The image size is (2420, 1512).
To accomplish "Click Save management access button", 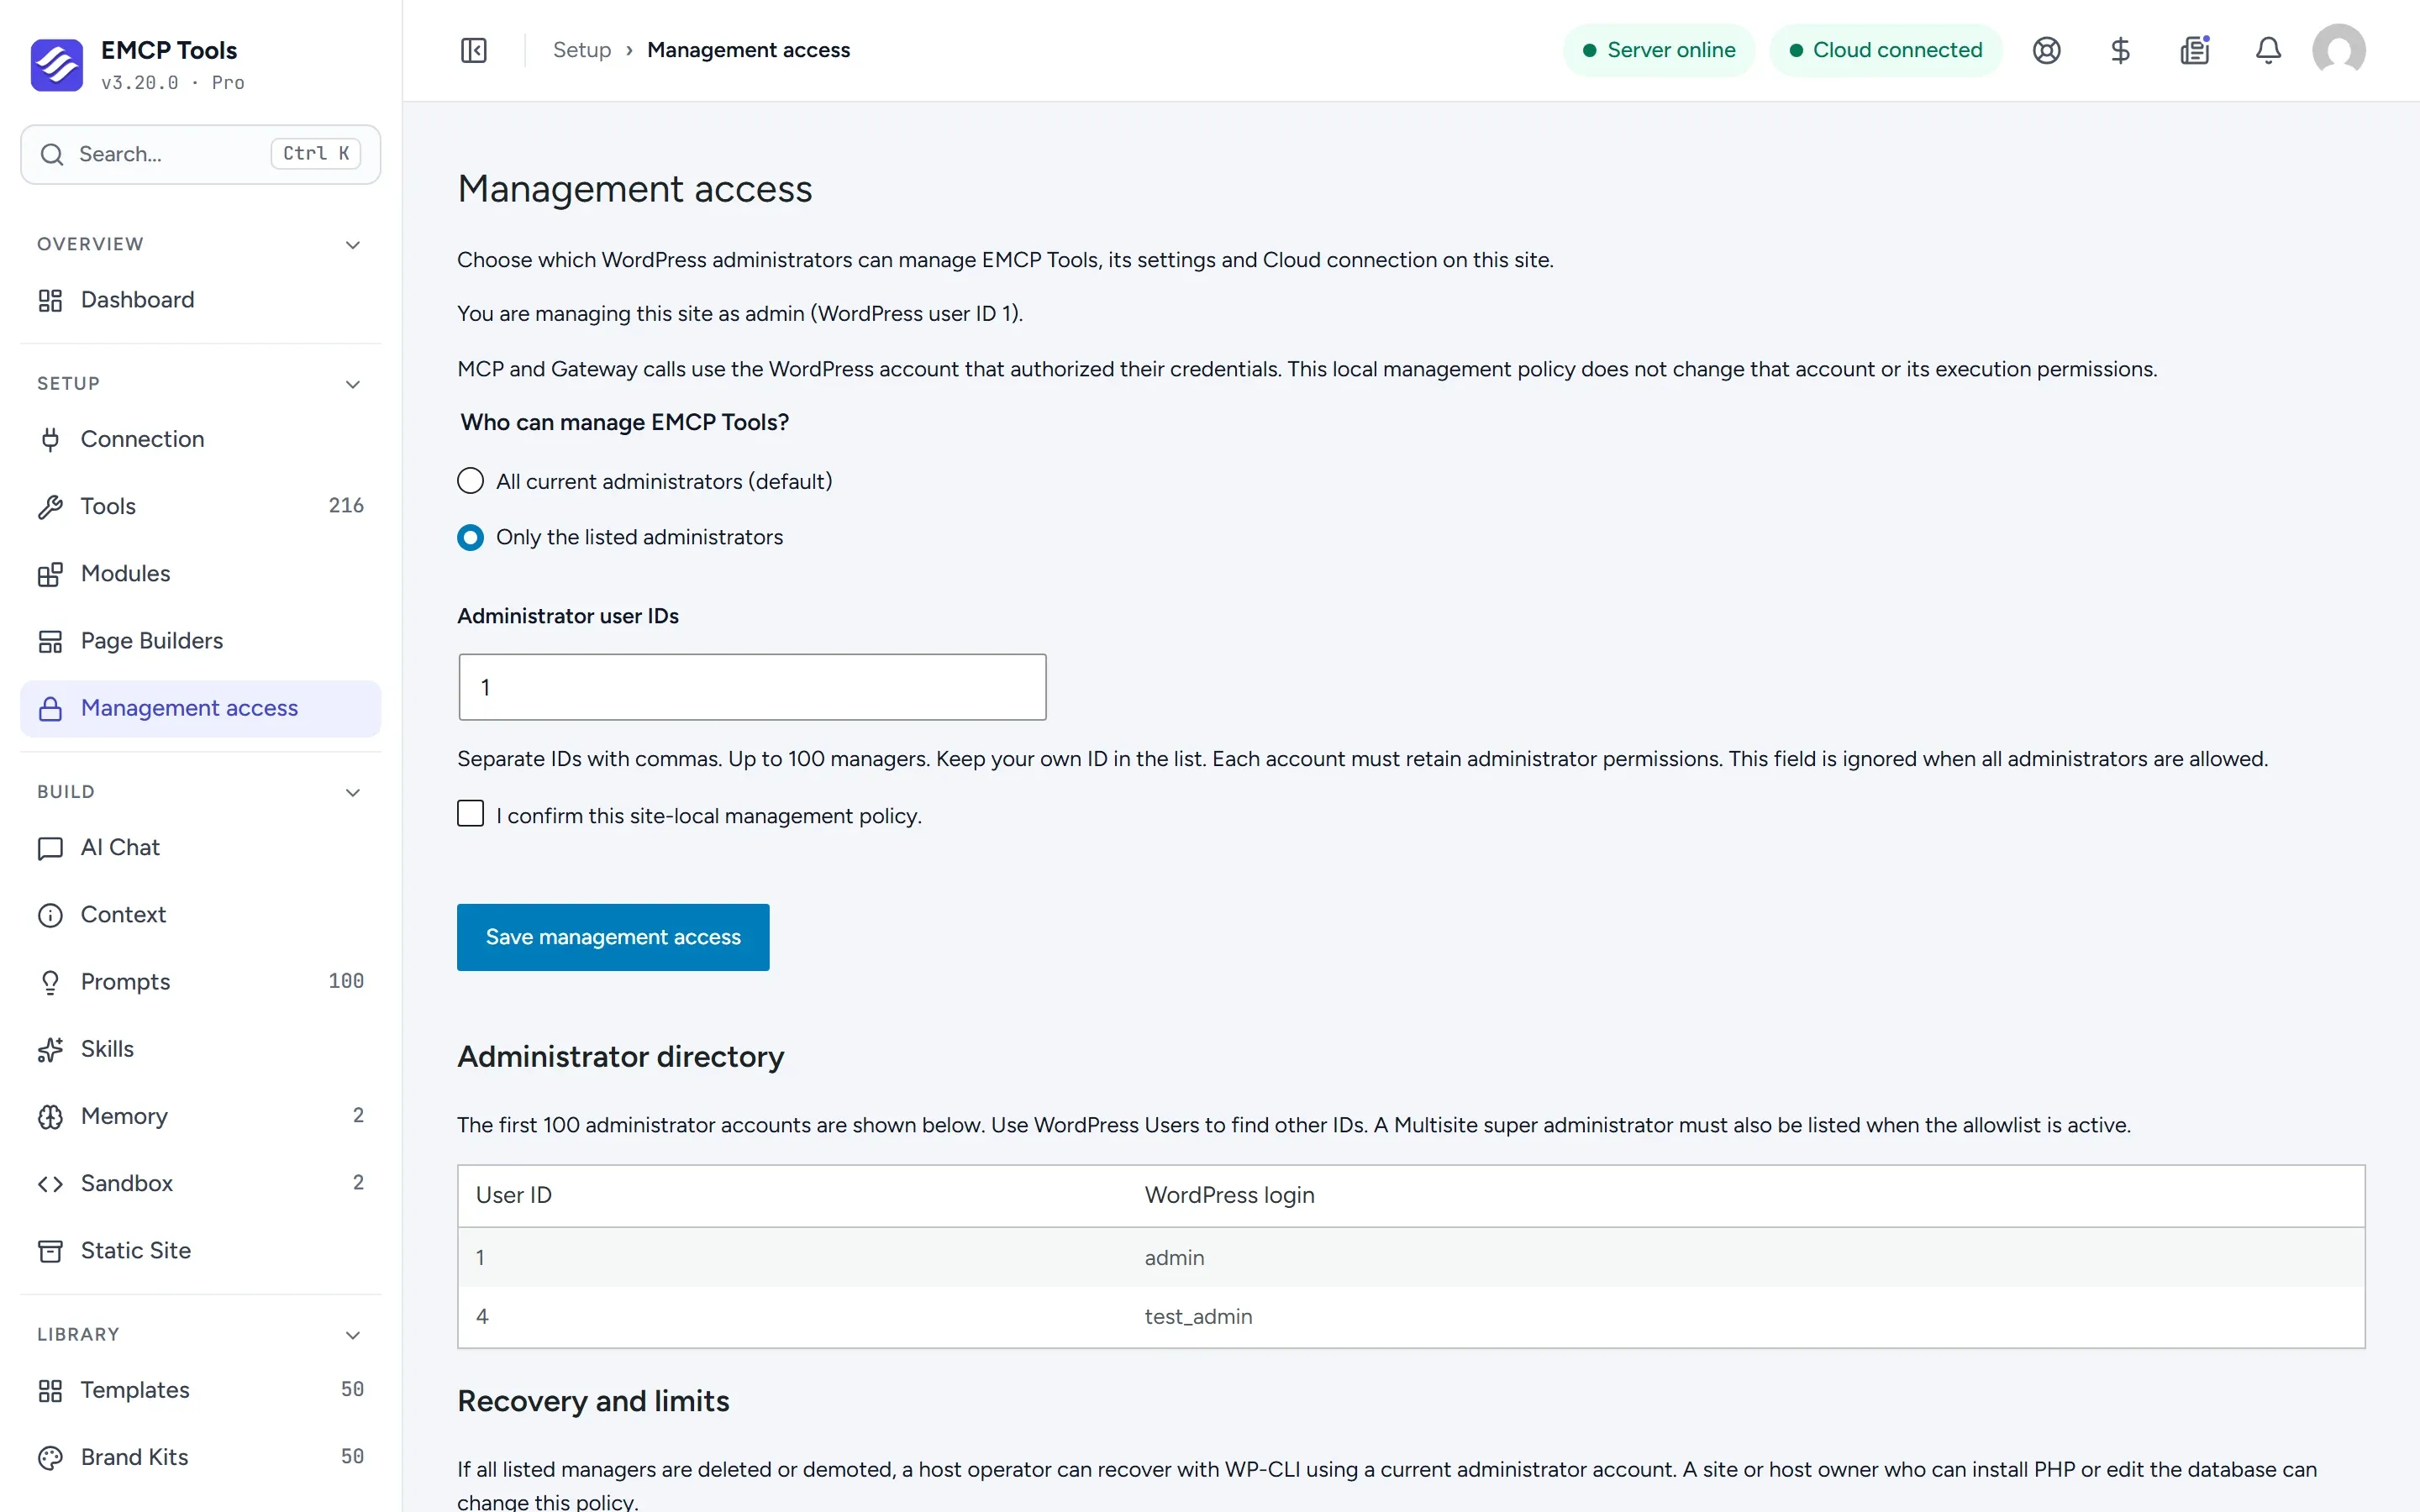I will (x=613, y=937).
